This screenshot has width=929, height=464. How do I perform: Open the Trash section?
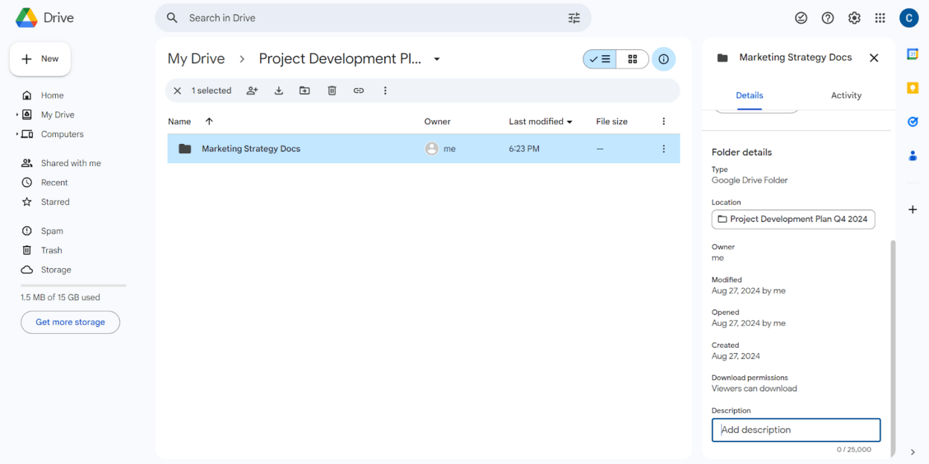pyautogui.click(x=51, y=250)
